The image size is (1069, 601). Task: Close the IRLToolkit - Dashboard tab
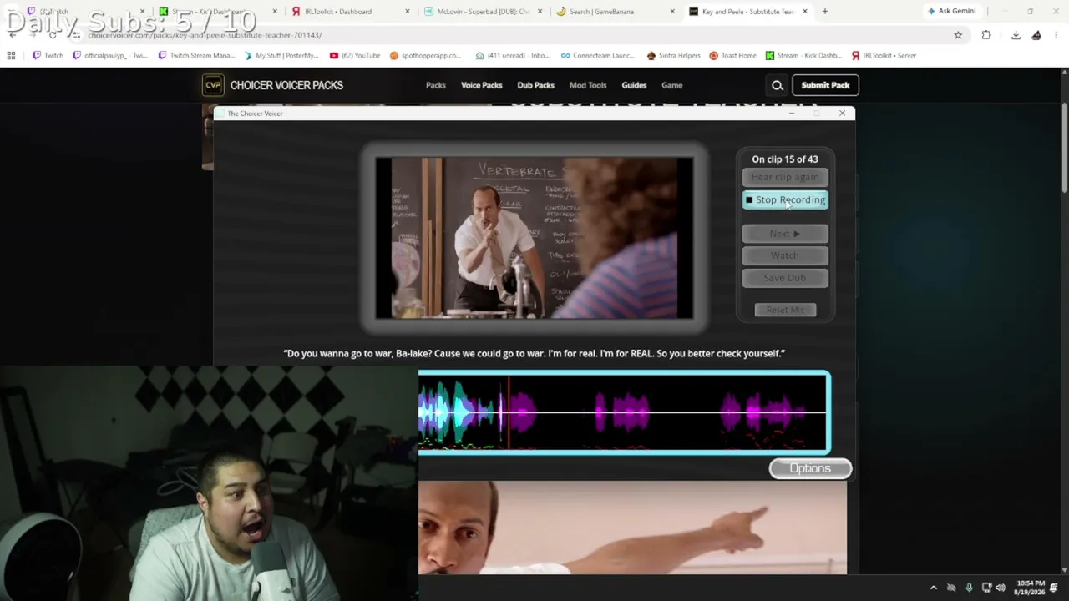click(408, 12)
